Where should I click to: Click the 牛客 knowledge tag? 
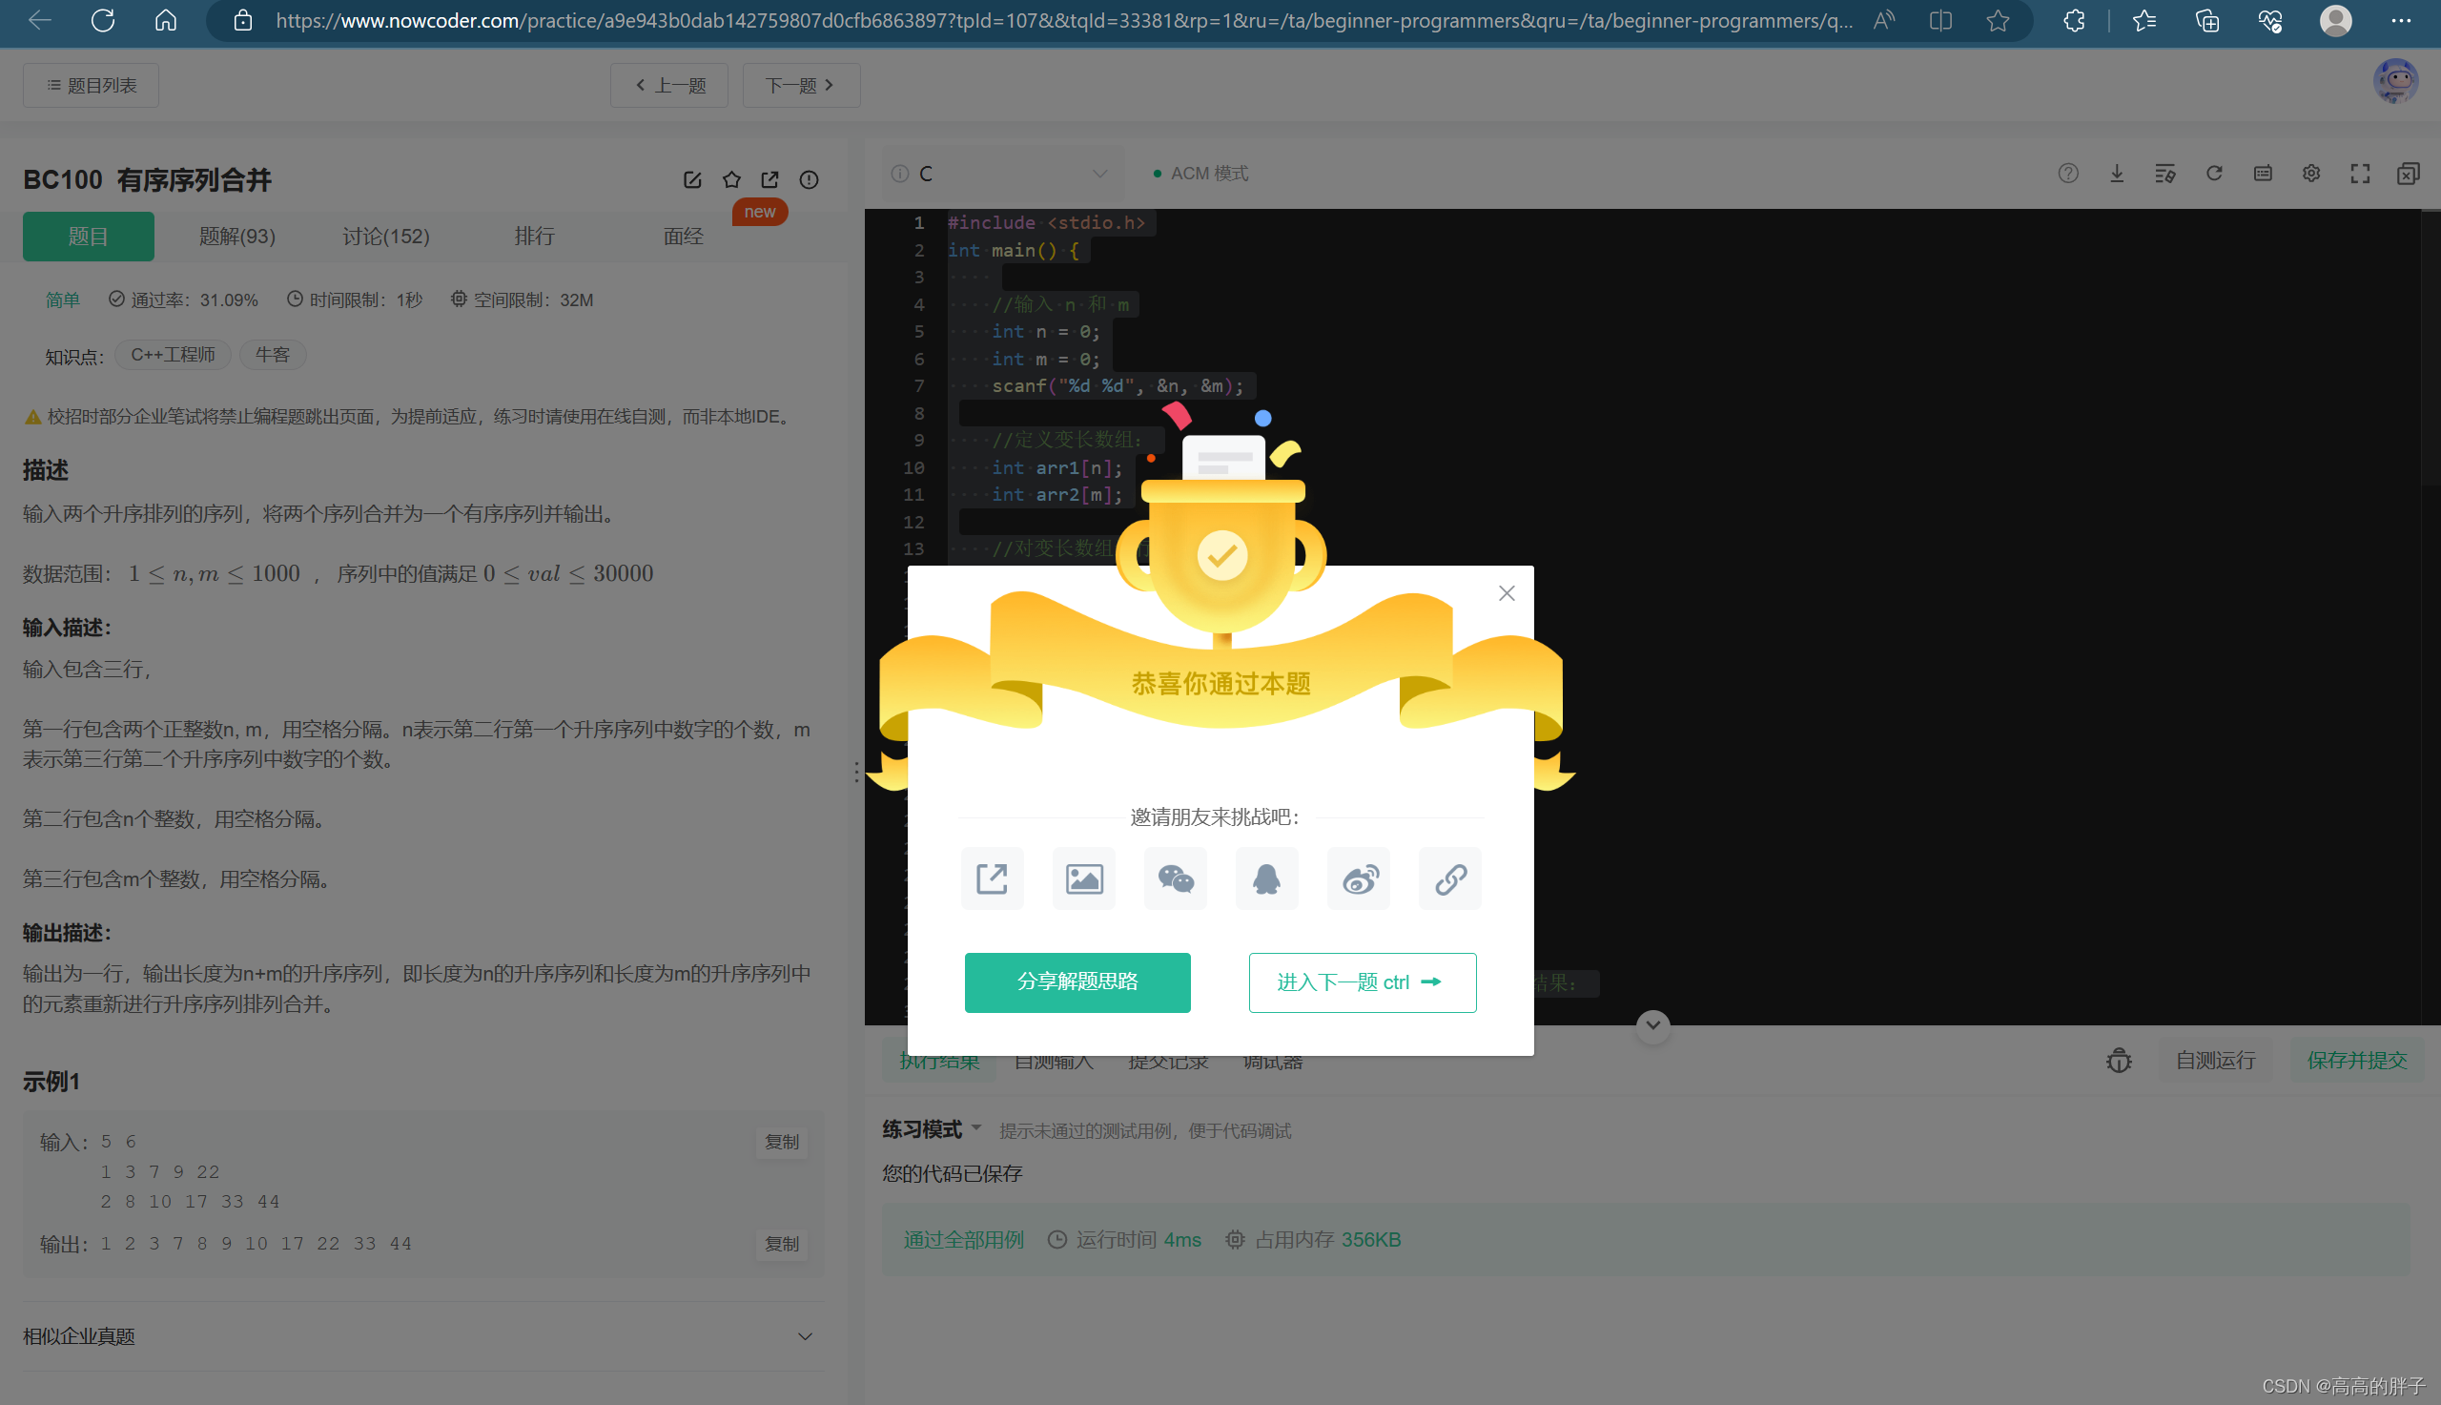coord(273,355)
